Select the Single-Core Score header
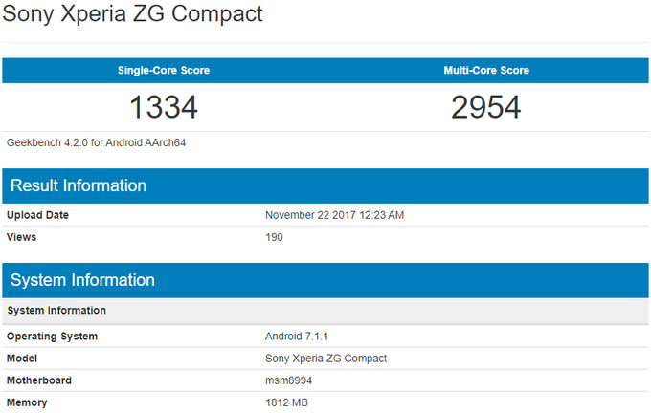 (x=164, y=71)
